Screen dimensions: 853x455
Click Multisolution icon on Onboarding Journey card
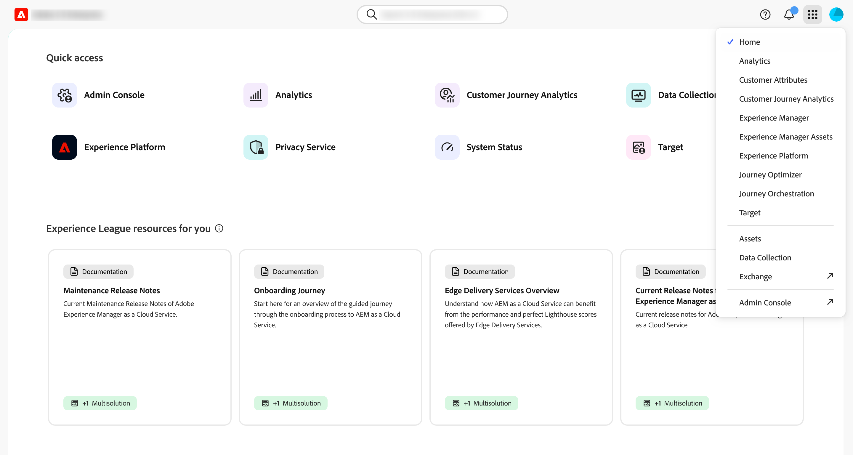[266, 403]
